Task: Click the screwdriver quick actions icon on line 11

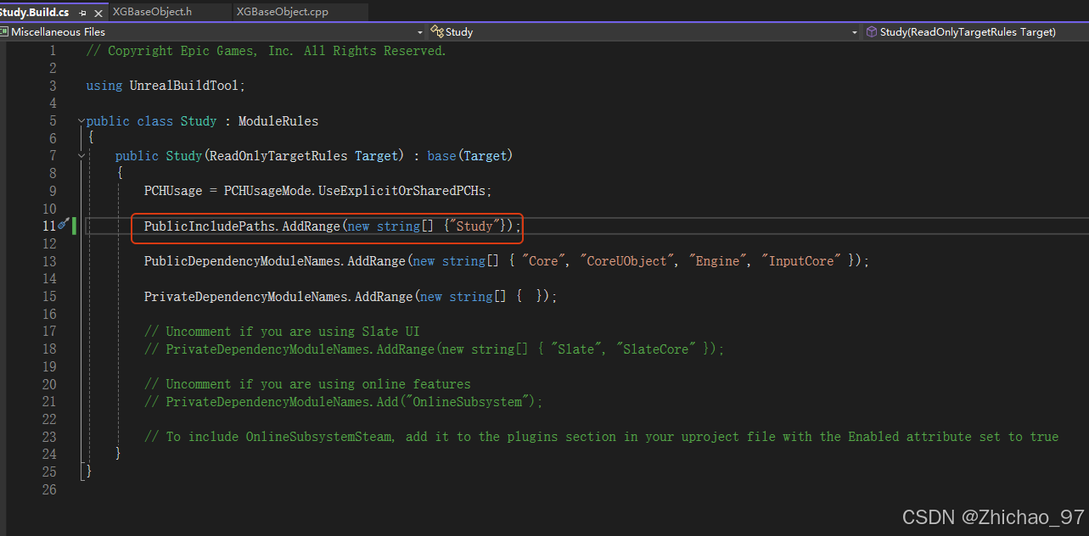Action: tap(63, 225)
